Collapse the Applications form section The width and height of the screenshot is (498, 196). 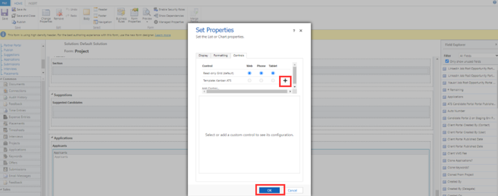click(52, 138)
